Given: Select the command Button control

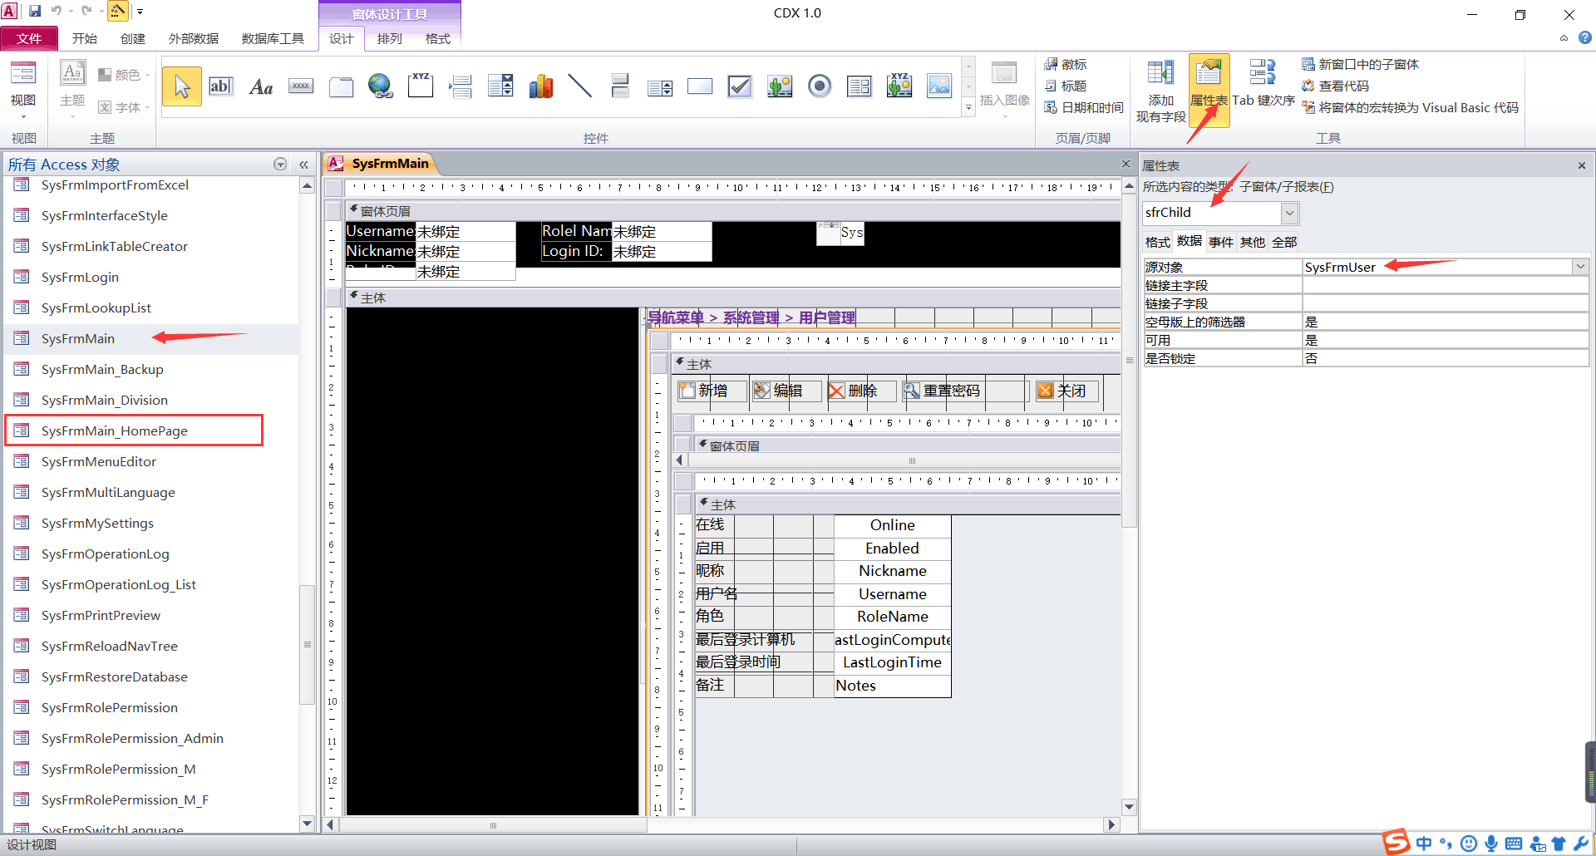Looking at the screenshot, I should coord(301,86).
